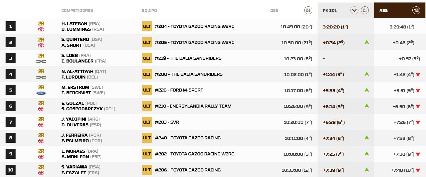Viewport: 426px width, 177px height.
Task: Select the ASS column header
Action: pyautogui.click(x=384, y=11)
